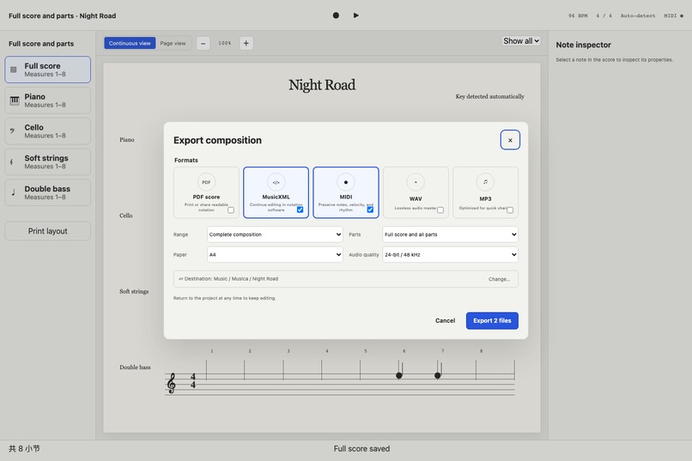Click the Full score saved status message

point(361,449)
